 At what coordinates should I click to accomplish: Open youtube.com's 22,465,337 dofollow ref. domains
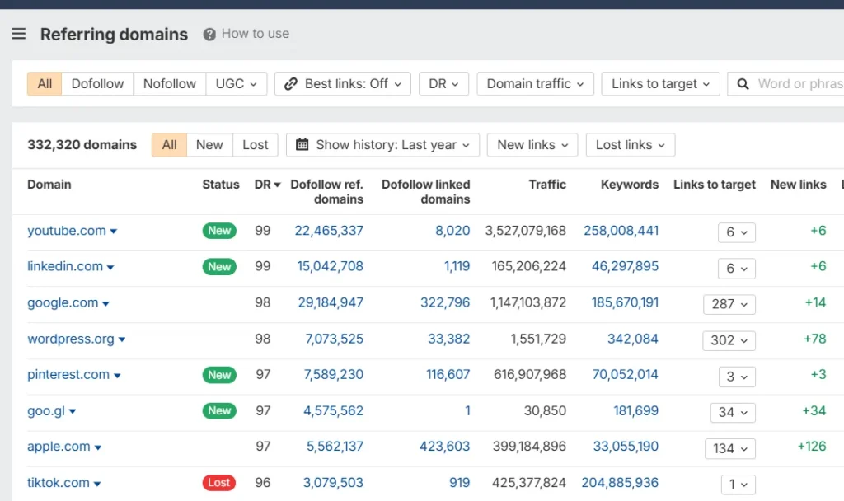(329, 231)
